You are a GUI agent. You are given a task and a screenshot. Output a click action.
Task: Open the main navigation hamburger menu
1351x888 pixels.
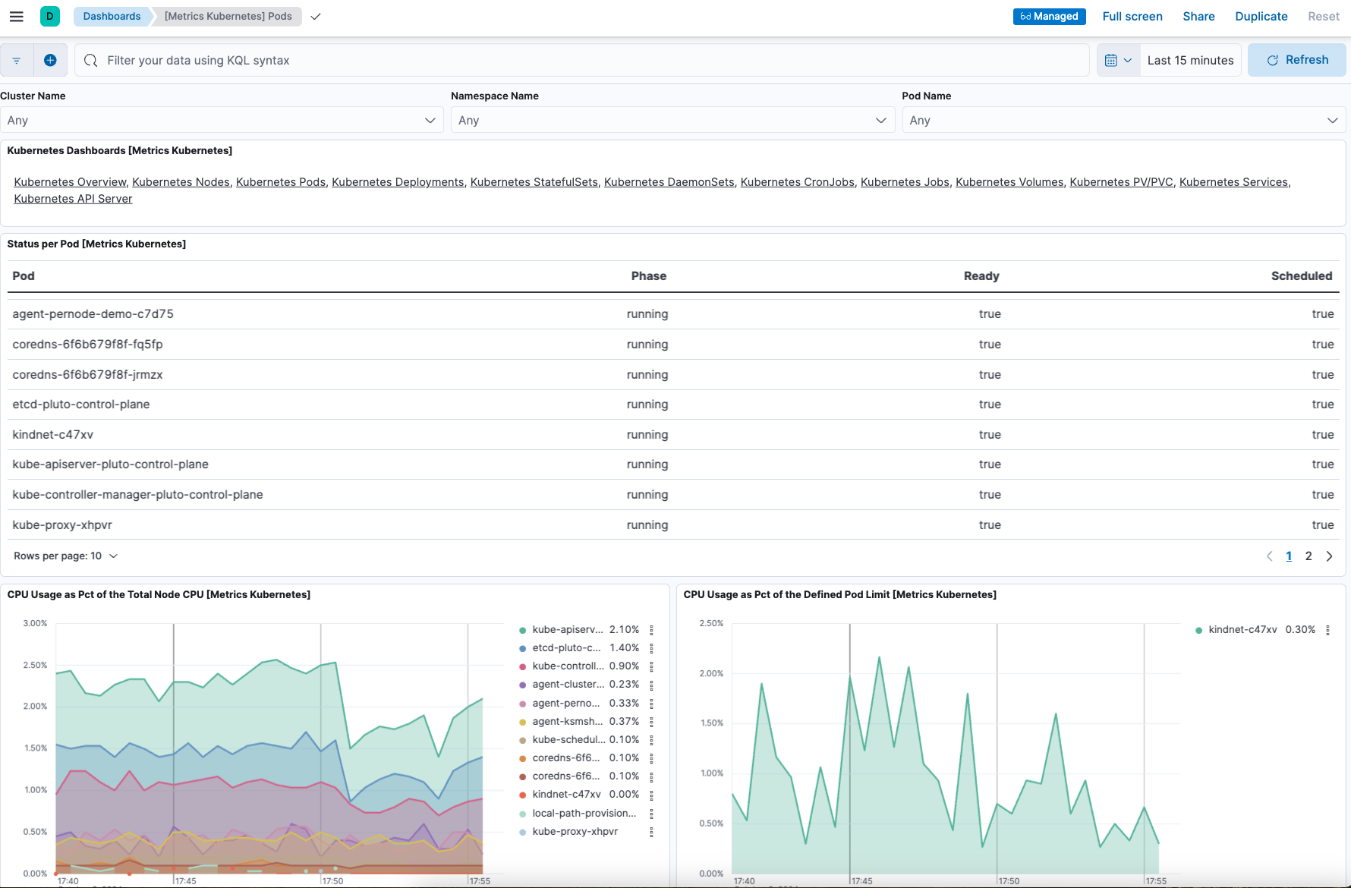pyautogui.click(x=16, y=16)
